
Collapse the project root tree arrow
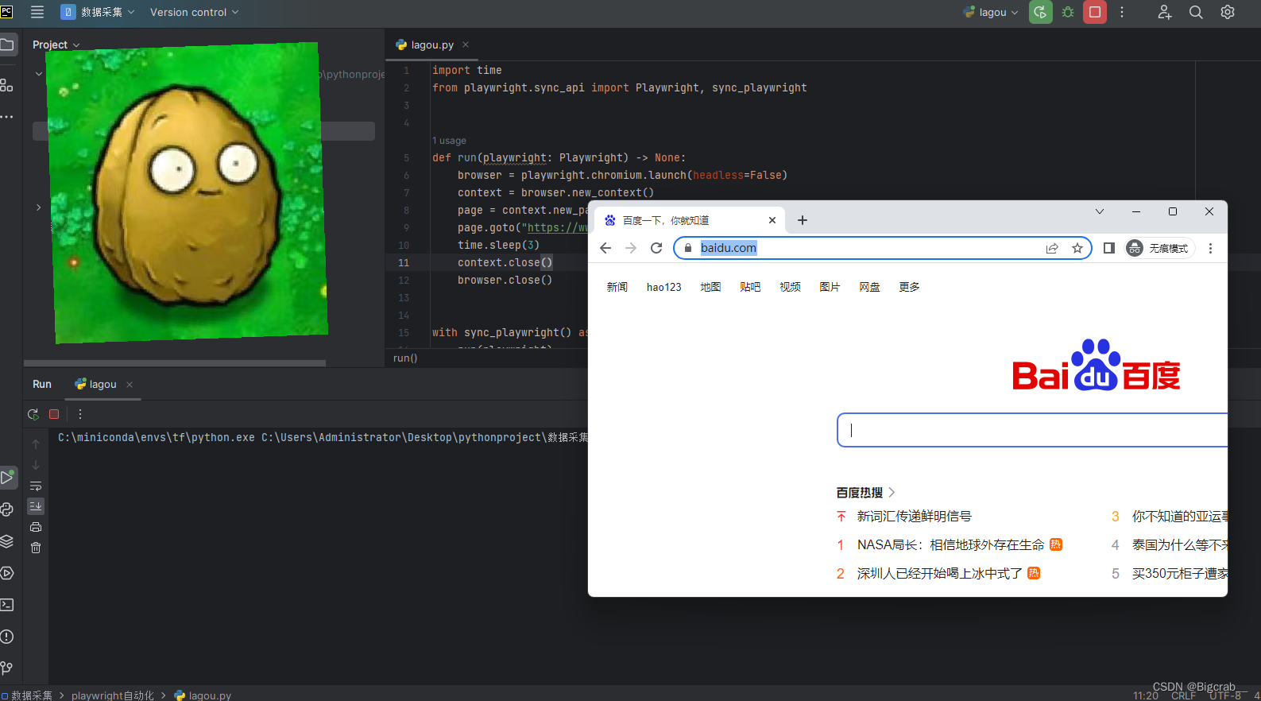[38, 74]
